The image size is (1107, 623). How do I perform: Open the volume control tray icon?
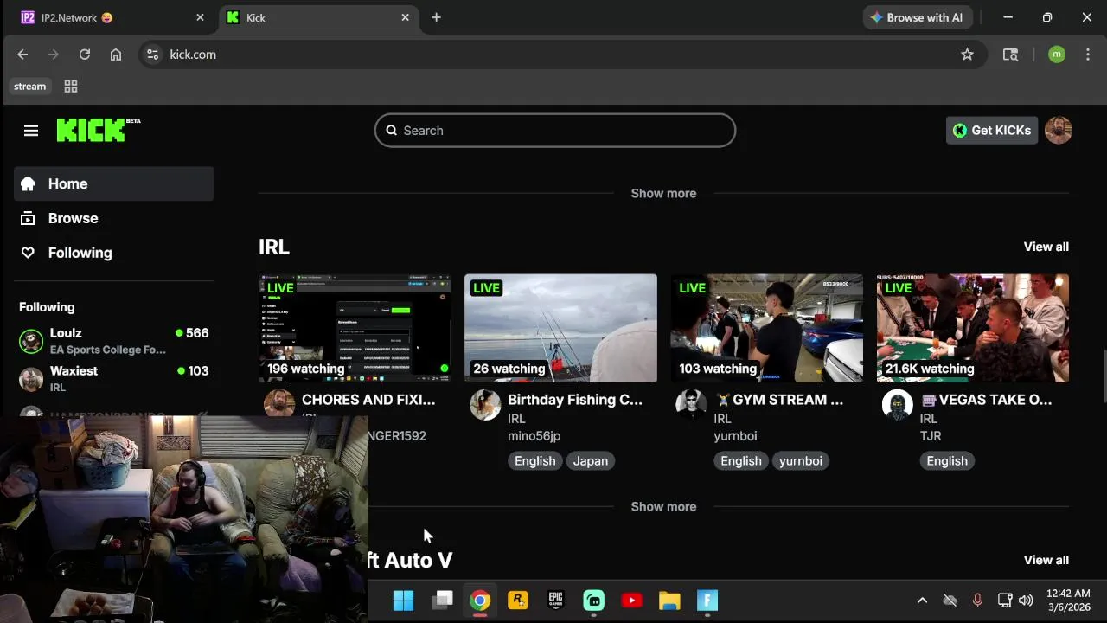coord(1026,601)
